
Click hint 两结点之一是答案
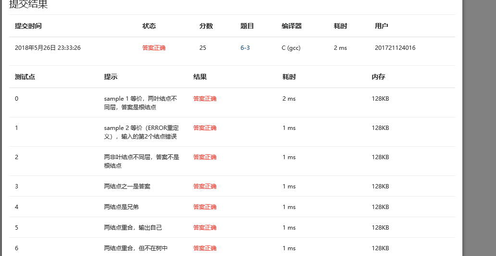tap(127, 186)
